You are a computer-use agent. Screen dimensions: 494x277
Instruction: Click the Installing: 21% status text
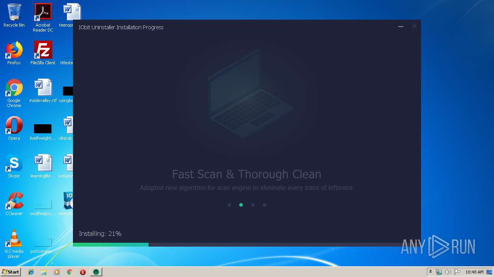[x=100, y=234]
